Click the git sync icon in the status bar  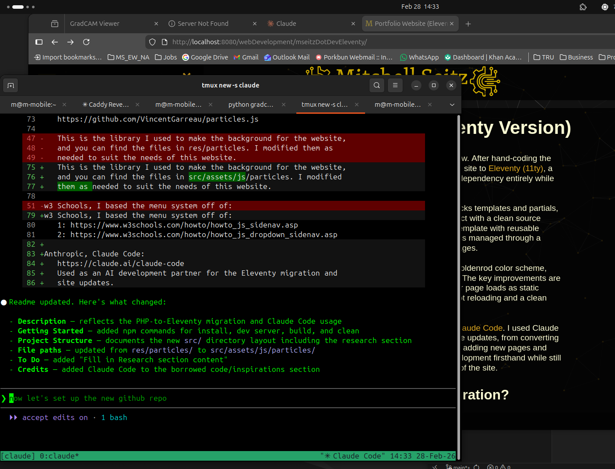point(476,467)
